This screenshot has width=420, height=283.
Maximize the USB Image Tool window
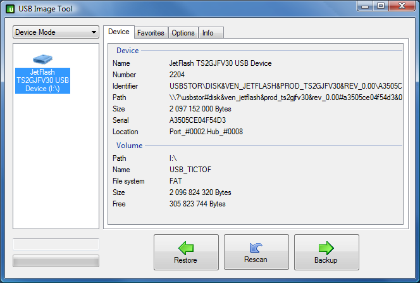[x=381, y=6]
